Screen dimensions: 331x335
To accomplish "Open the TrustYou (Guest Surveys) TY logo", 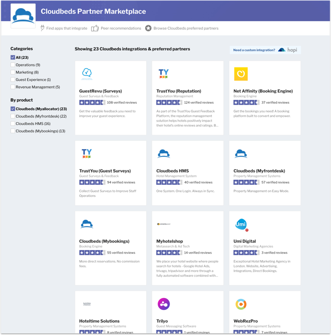I will pos(86,153).
